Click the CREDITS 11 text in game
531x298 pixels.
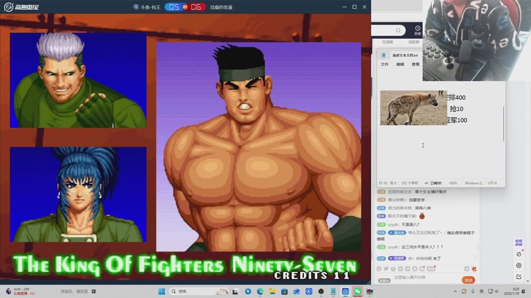pyautogui.click(x=312, y=275)
